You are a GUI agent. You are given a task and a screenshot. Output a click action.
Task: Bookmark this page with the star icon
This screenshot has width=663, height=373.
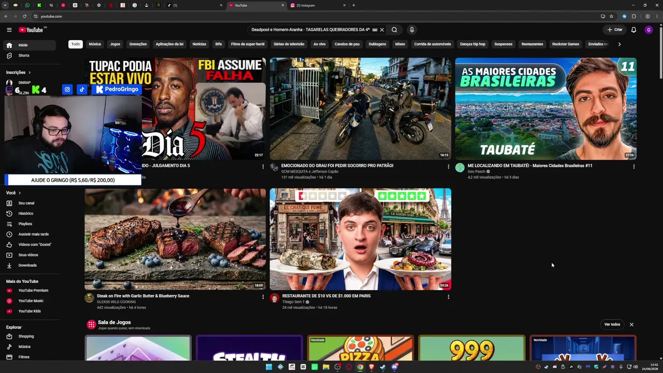pos(611,16)
